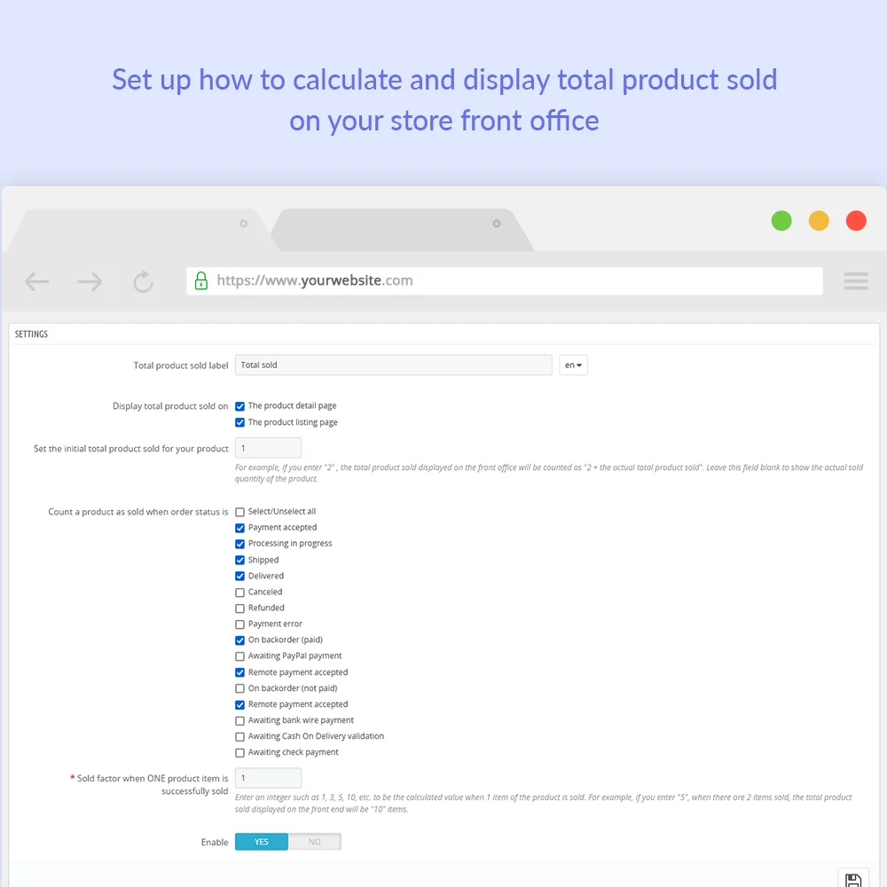Viewport: 887px width, 887px height.
Task: Click the browser forward arrow
Action: [90, 282]
